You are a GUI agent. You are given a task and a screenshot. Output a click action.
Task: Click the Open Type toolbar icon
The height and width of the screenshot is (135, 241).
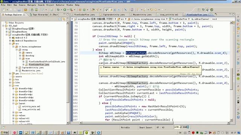93,10
